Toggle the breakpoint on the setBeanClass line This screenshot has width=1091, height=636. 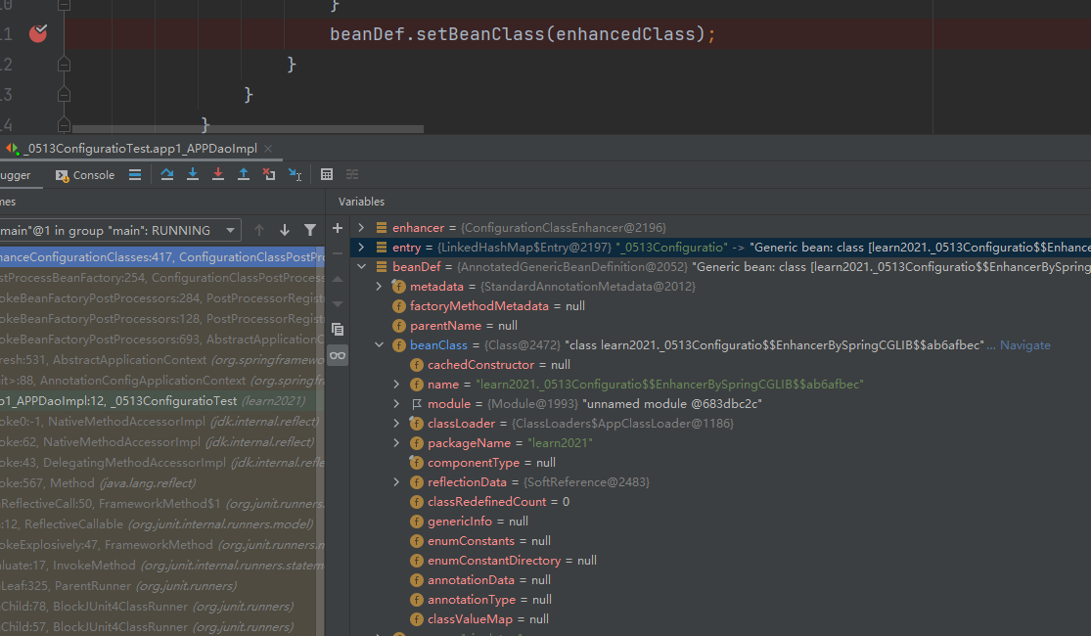pos(38,34)
